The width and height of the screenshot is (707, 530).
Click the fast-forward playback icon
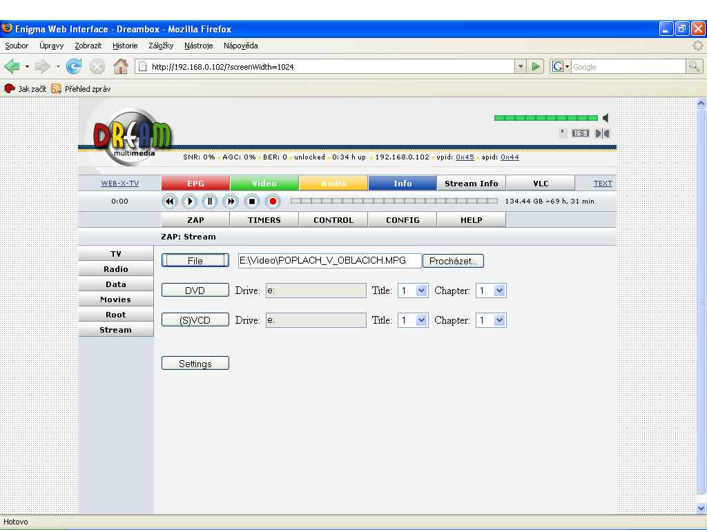(x=231, y=202)
